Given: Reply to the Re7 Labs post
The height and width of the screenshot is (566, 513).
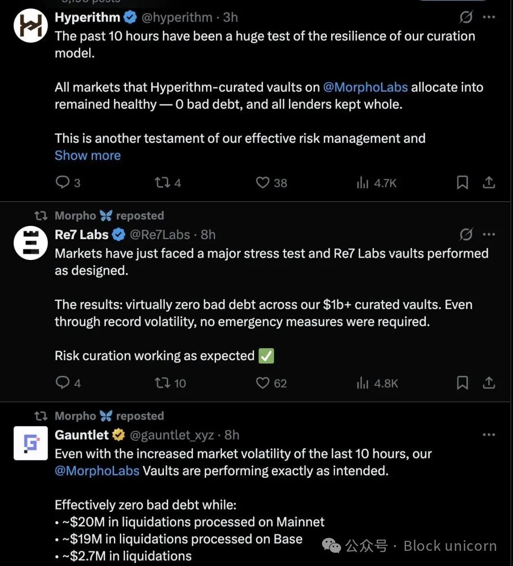Looking at the screenshot, I should [x=63, y=383].
